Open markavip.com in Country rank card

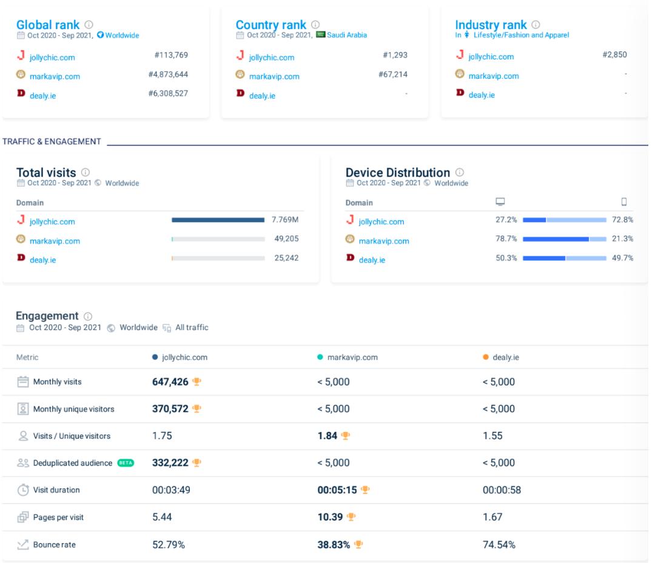pos(274,76)
